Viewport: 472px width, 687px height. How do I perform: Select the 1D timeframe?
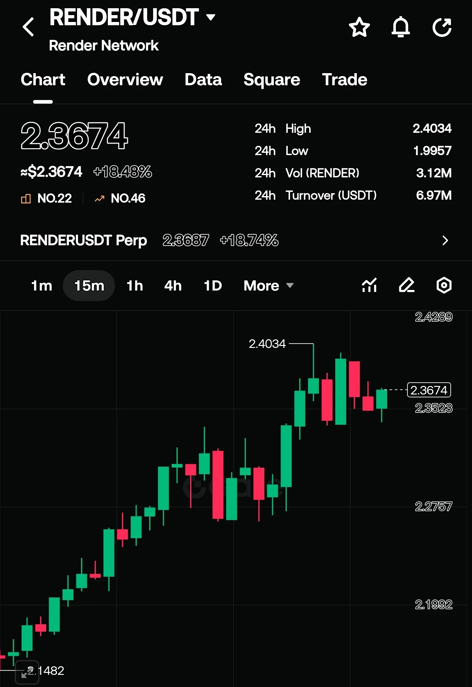click(213, 286)
